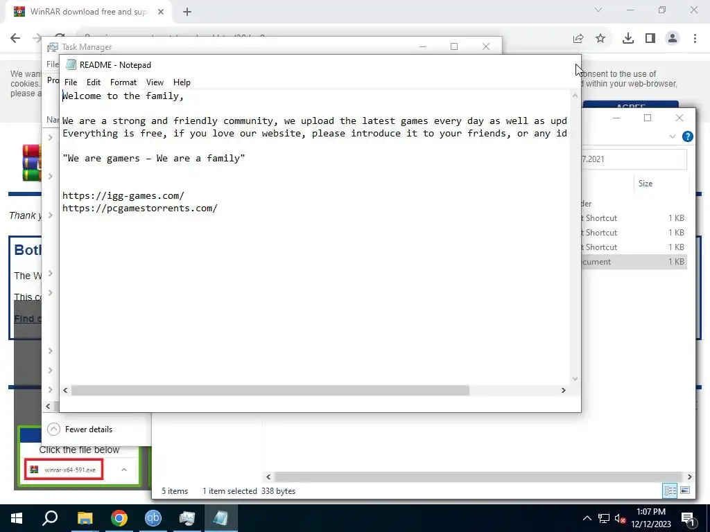Viewport: 710px width, 532px height.
Task: Click the File Explorer horizontal scrollbar thumb
Action: pyautogui.click(x=478, y=477)
